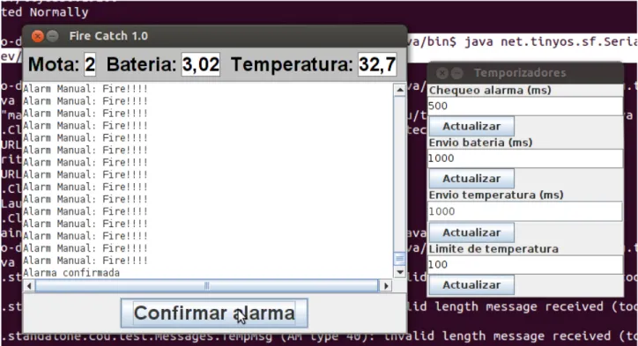The height and width of the screenshot is (346, 638).
Task: Focus the Chequeo alarma (ms) input field
Action: 525,106
